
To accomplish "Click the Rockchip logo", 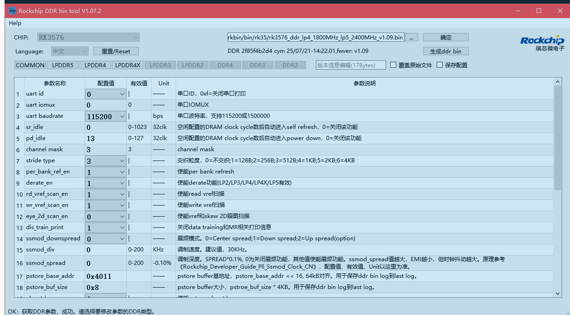I will [542, 43].
